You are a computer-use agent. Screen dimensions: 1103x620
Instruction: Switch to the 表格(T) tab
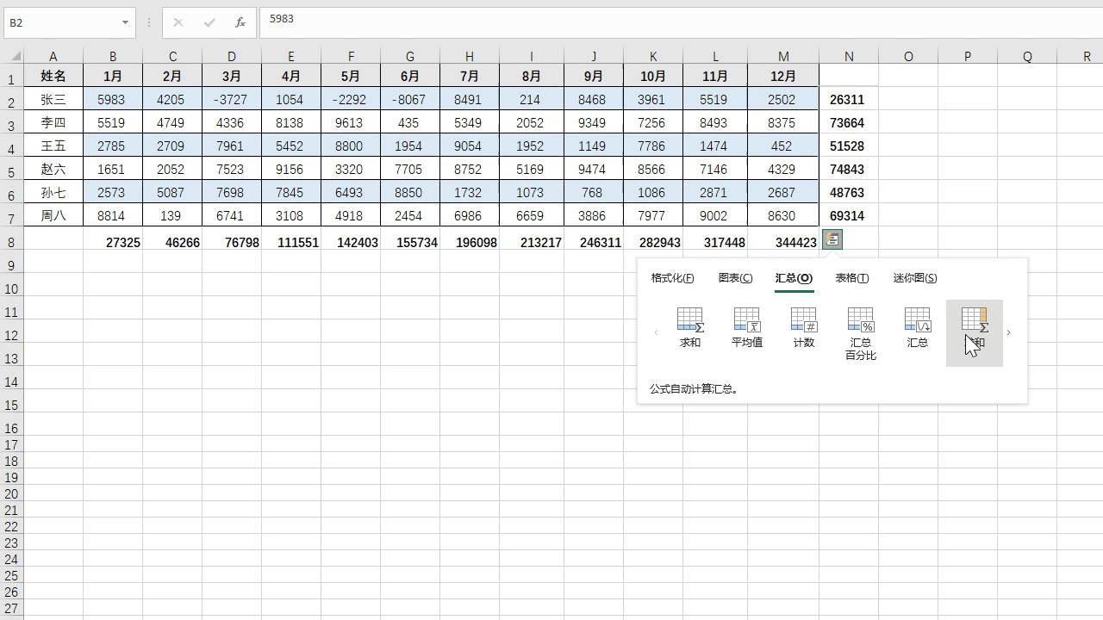point(852,278)
